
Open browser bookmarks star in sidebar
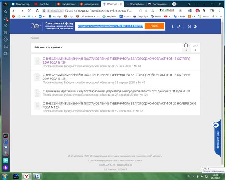[x=6, y=11]
